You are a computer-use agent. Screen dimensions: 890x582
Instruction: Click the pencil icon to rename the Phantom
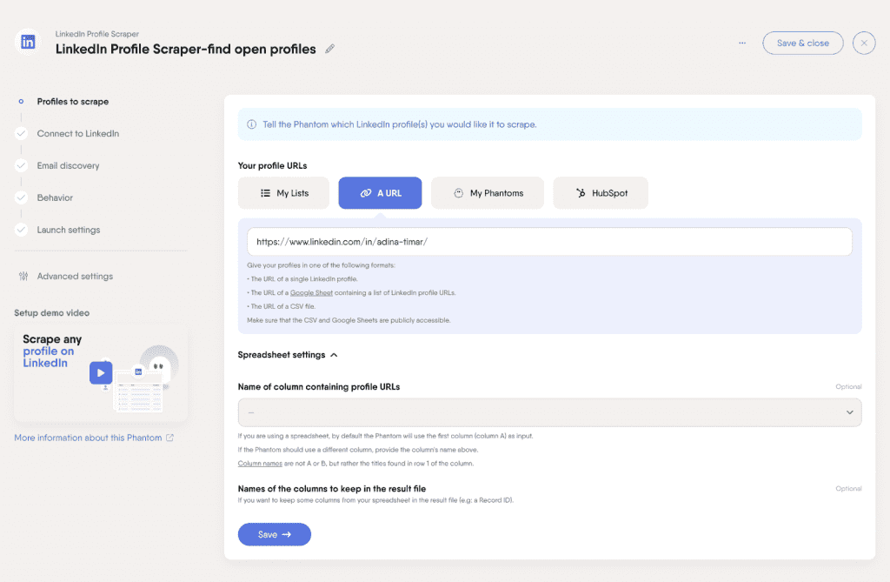pyautogui.click(x=329, y=50)
